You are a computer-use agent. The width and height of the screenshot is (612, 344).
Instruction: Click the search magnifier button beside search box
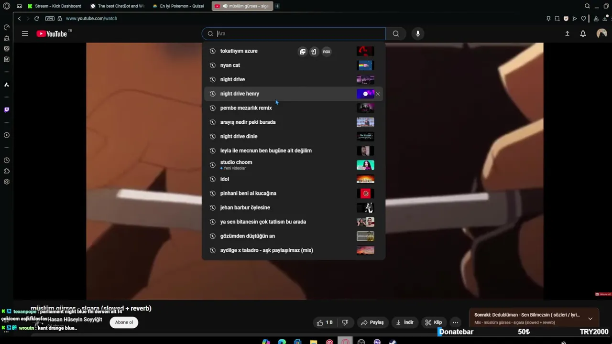(396, 33)
